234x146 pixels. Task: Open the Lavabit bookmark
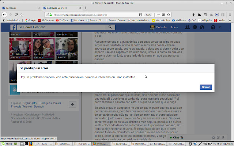pyautogui.click(x=219, y=20)
